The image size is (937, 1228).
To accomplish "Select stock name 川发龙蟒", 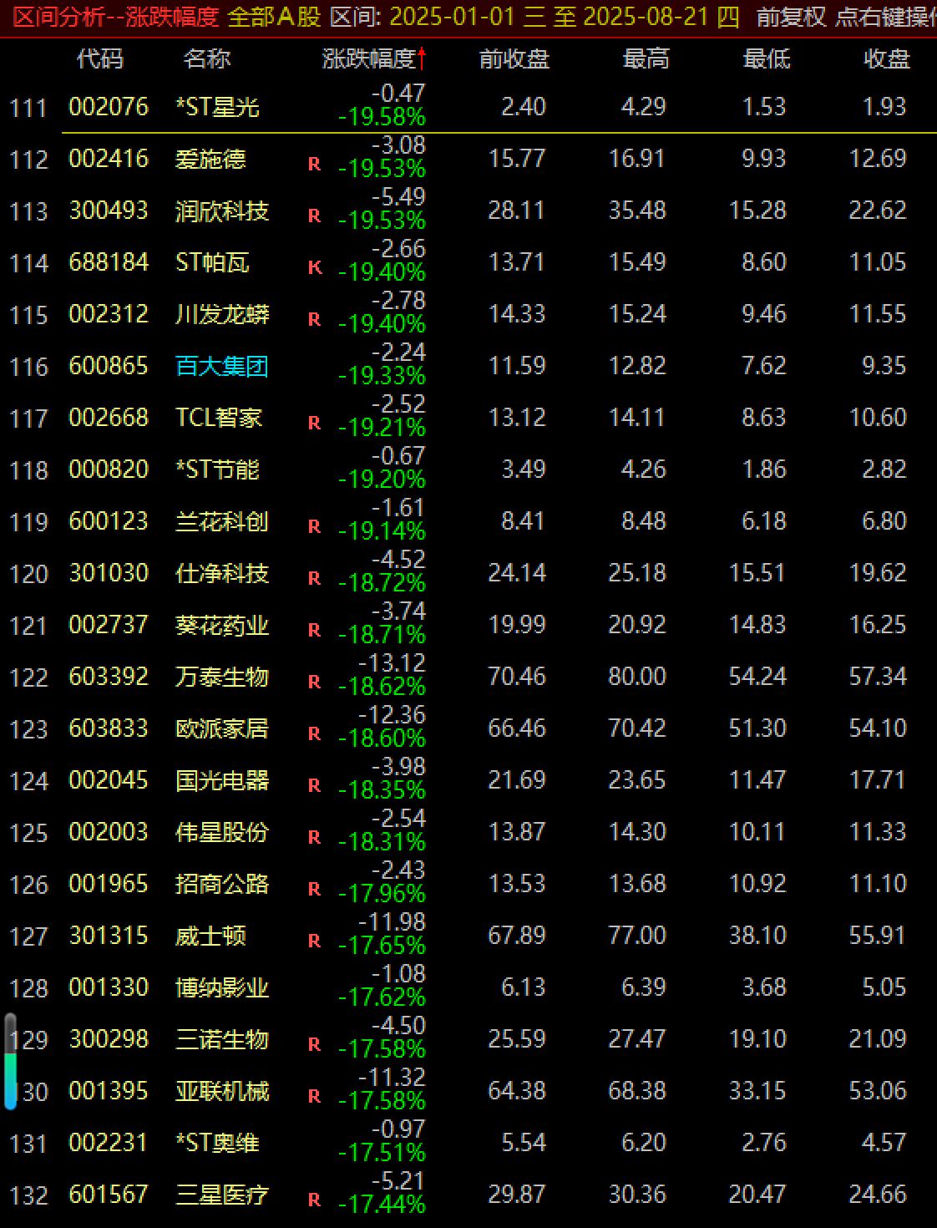I will coord(222,314).
